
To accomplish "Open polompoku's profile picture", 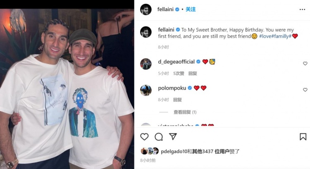I will point(146,90).
